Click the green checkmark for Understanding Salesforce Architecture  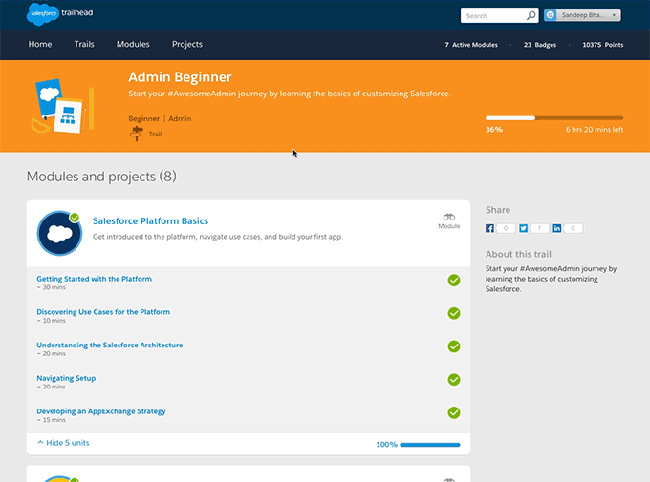(x=454, y=346)
